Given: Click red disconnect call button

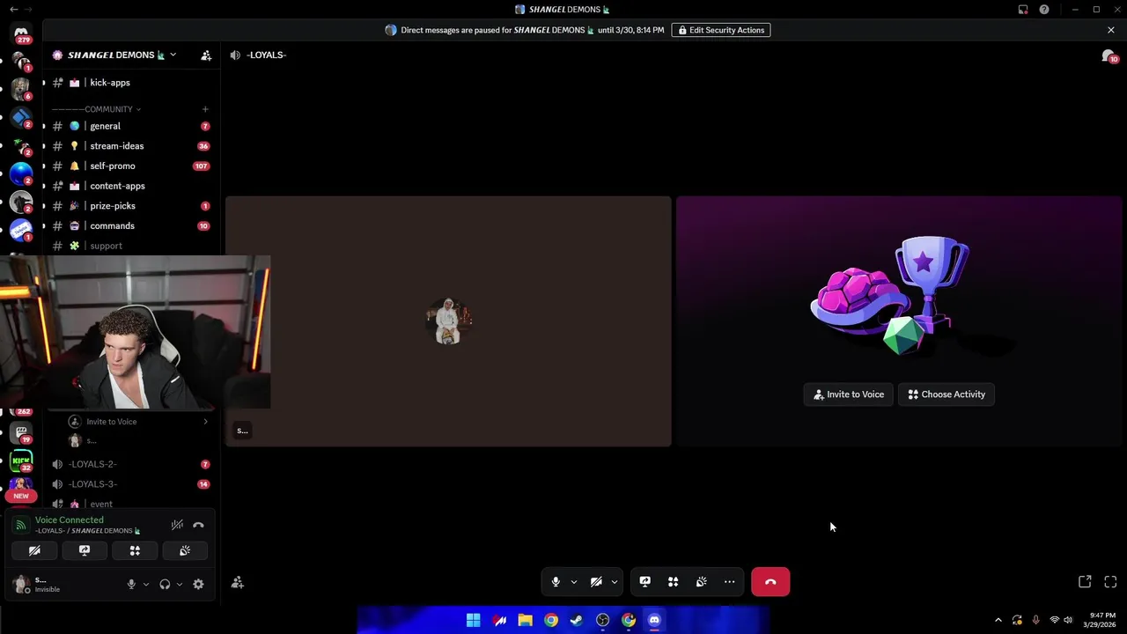Looking at the screenshot, I should click(x=770, y=582).
